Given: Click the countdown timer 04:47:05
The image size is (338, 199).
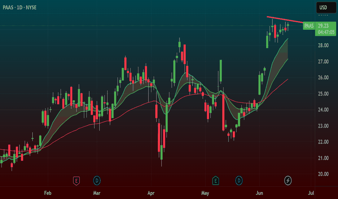Looking at the screenshot, I should point(326,32).
